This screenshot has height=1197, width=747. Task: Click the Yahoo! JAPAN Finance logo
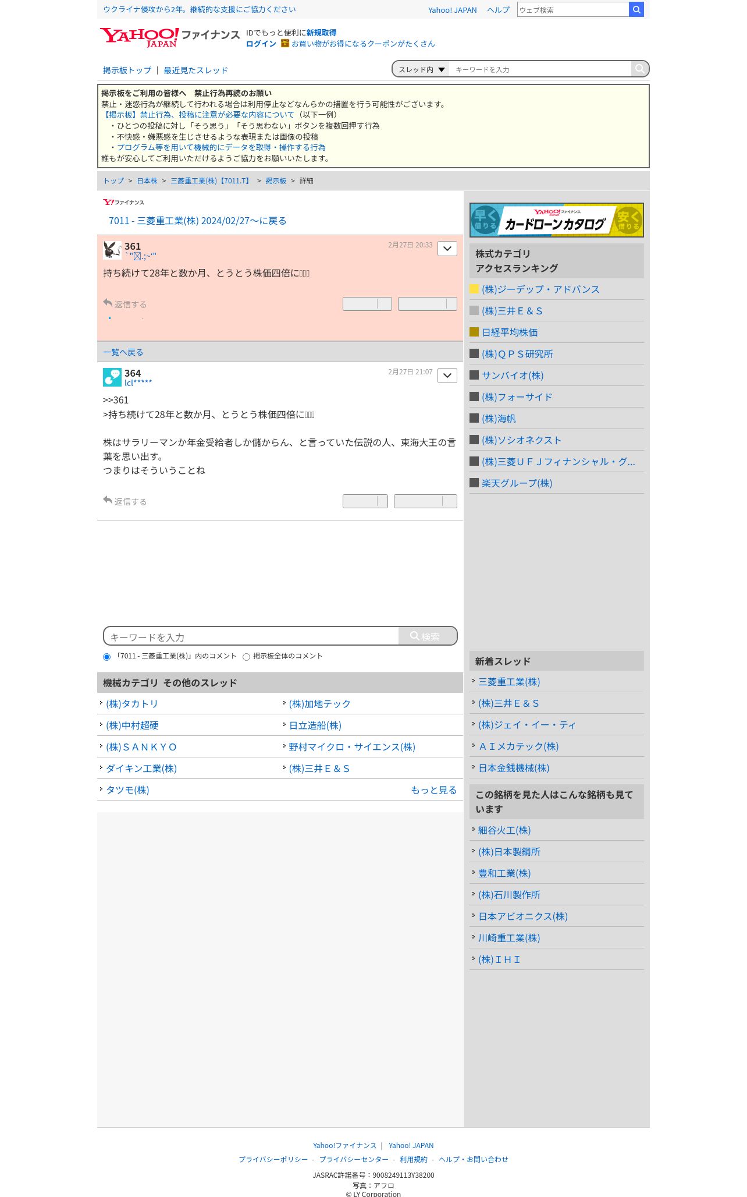[x=169, y=37]
